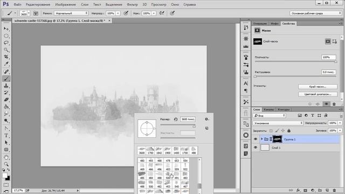Open layer fill Заливка dropdown arrow

[x=340, y=130]
